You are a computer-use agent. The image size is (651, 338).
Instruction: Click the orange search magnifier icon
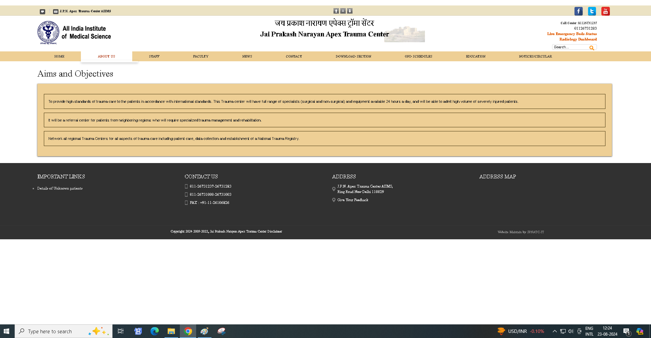[592, 48]
